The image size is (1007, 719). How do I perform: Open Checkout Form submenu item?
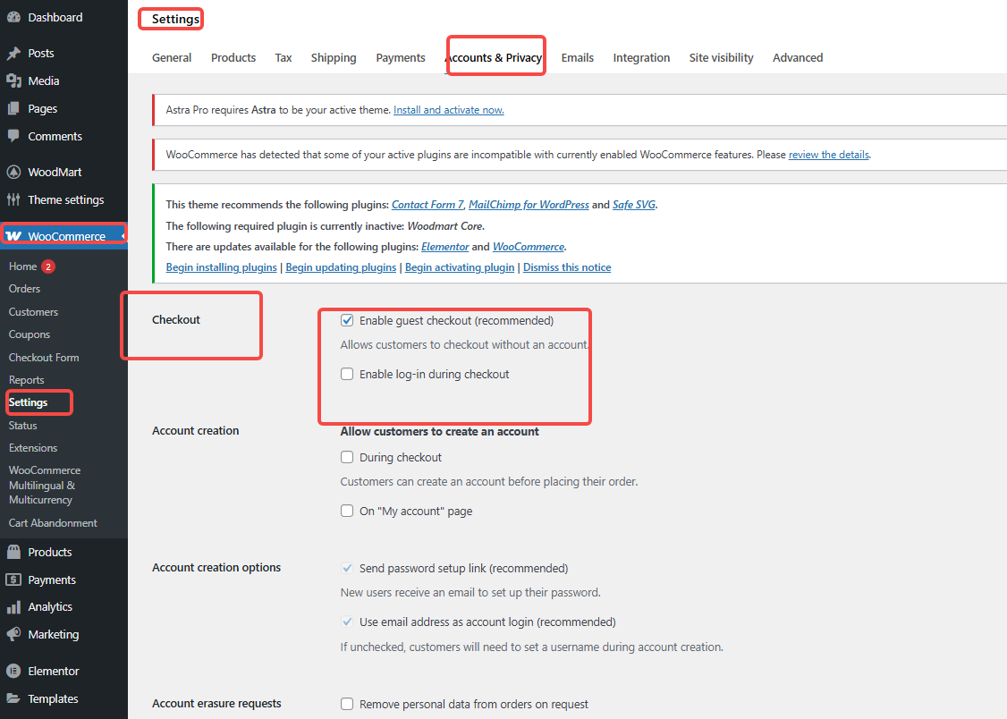[44, 358]
